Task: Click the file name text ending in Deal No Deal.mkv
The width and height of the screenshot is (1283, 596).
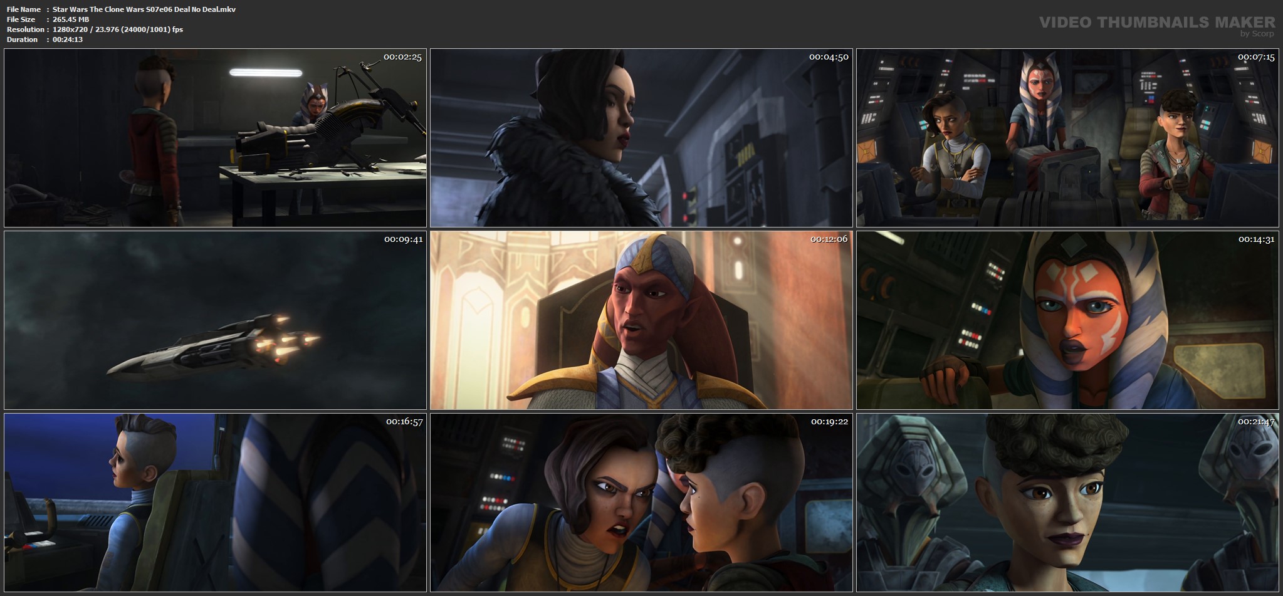Action: click(144, 9)
